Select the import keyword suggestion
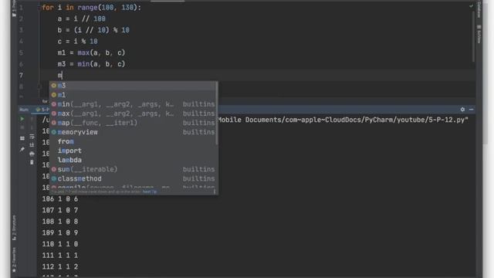The width and height of the screenshot is (494, 278). click(134, 151)
